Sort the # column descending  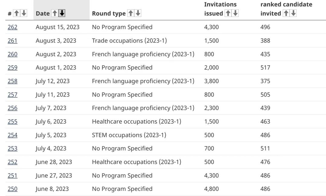(x=24, y=13)
